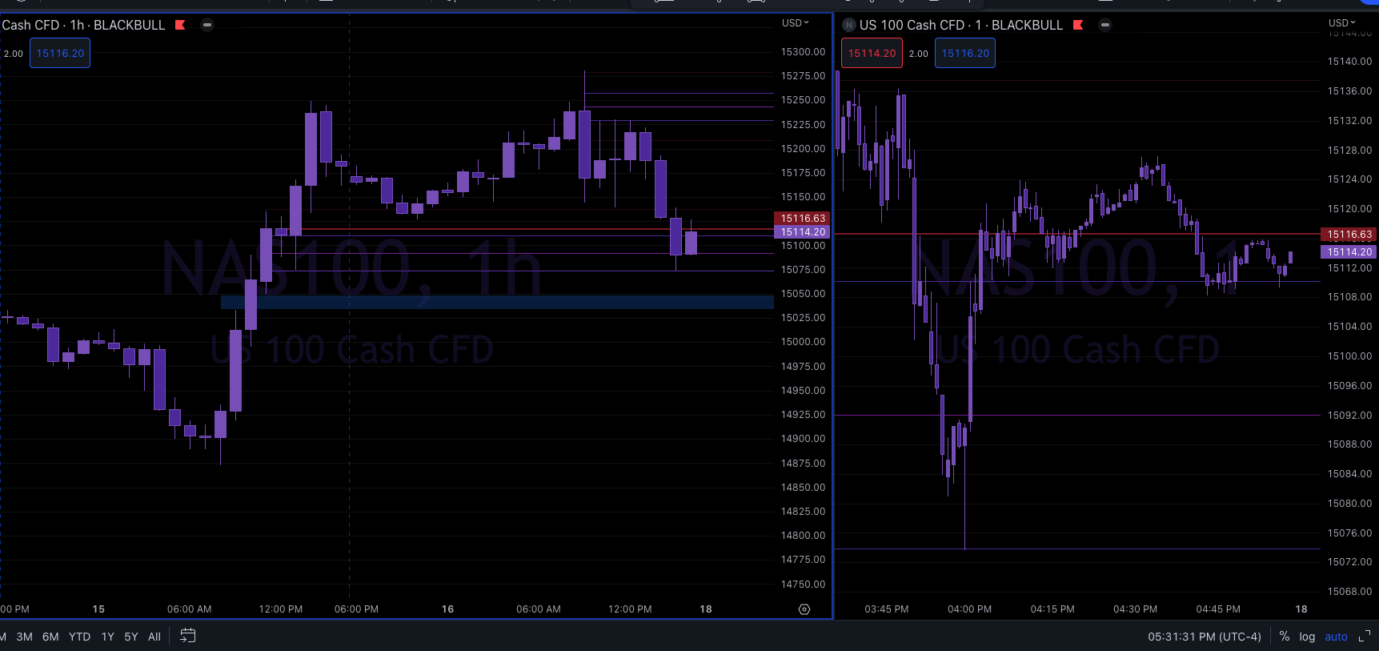This screenshot has height=651, width=1379.
Task: Click the red 15116.63 price label on left axis
Action: 803,218
